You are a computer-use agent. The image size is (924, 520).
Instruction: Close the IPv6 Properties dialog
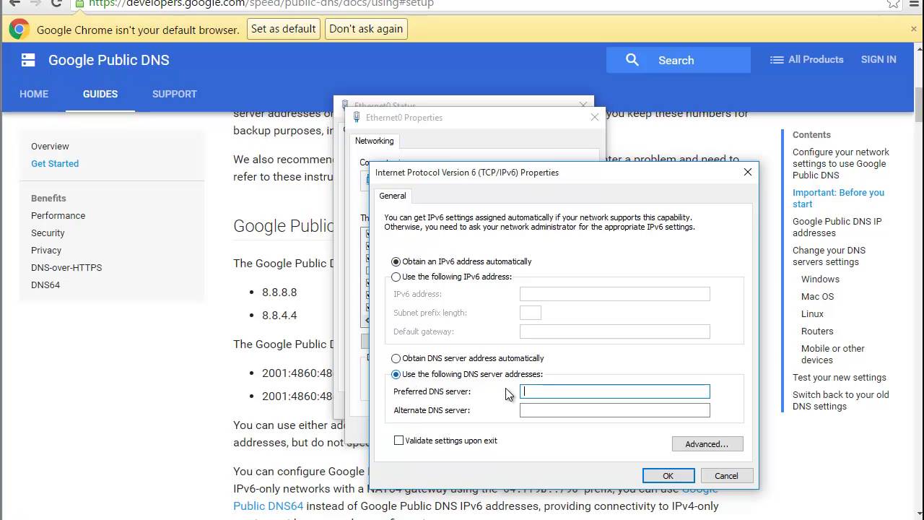pyautogui.click(x=748, y=172)
